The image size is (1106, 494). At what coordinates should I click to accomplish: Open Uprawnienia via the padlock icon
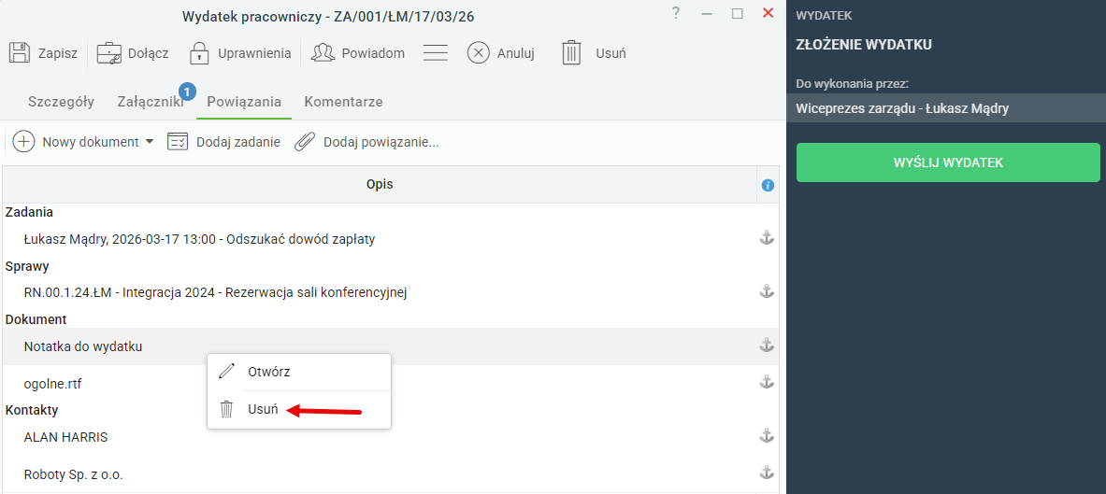pos(200,53)
